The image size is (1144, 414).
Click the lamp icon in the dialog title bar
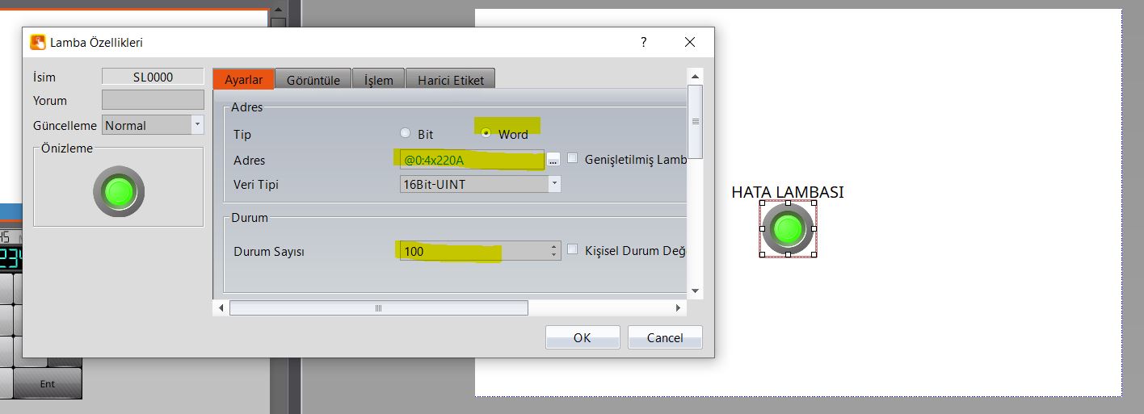pos(37,42)
